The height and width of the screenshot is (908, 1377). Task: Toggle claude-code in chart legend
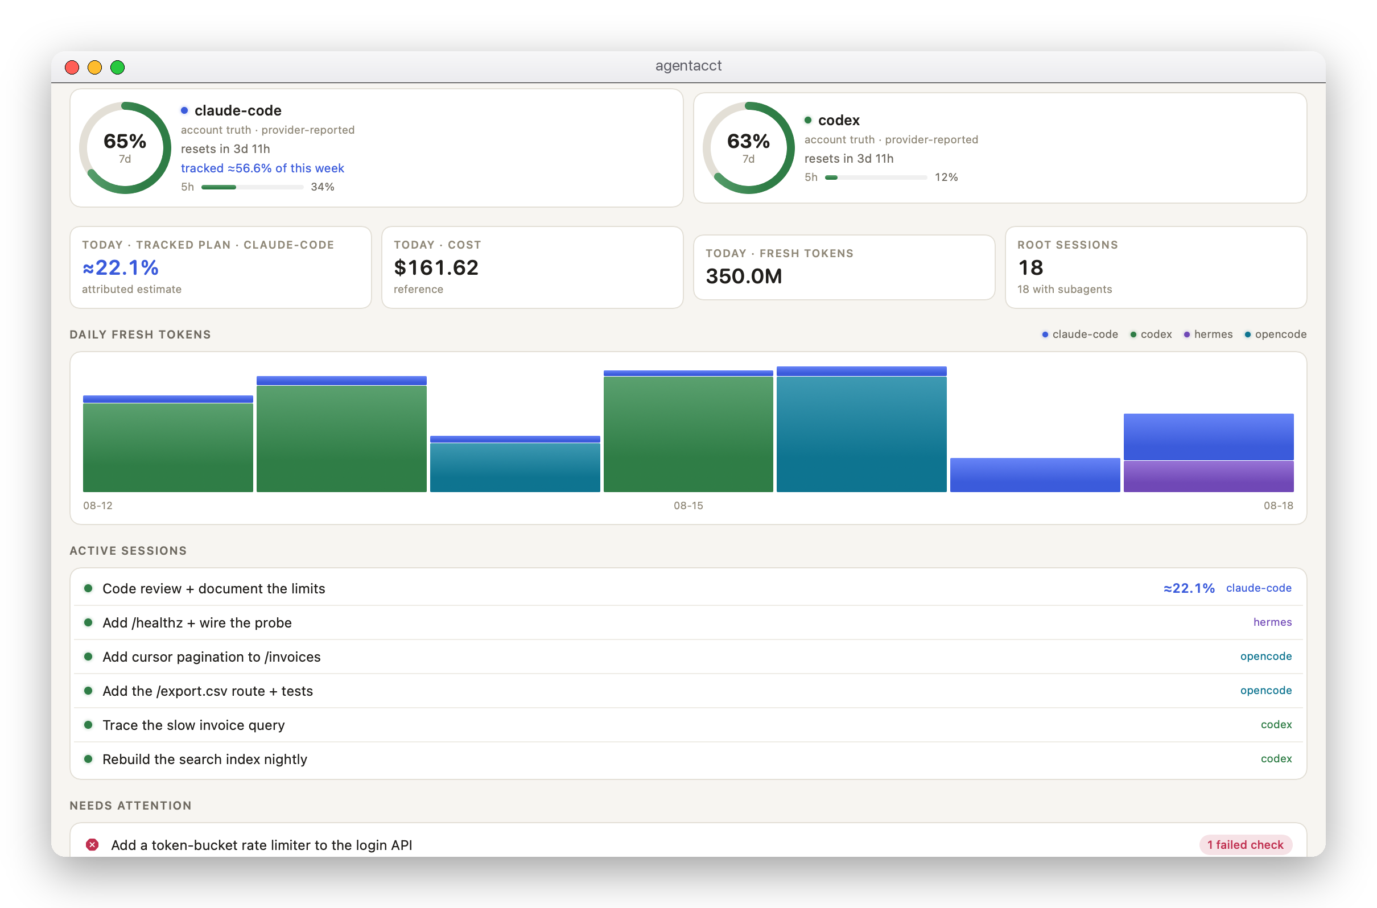pos(1079,334)
